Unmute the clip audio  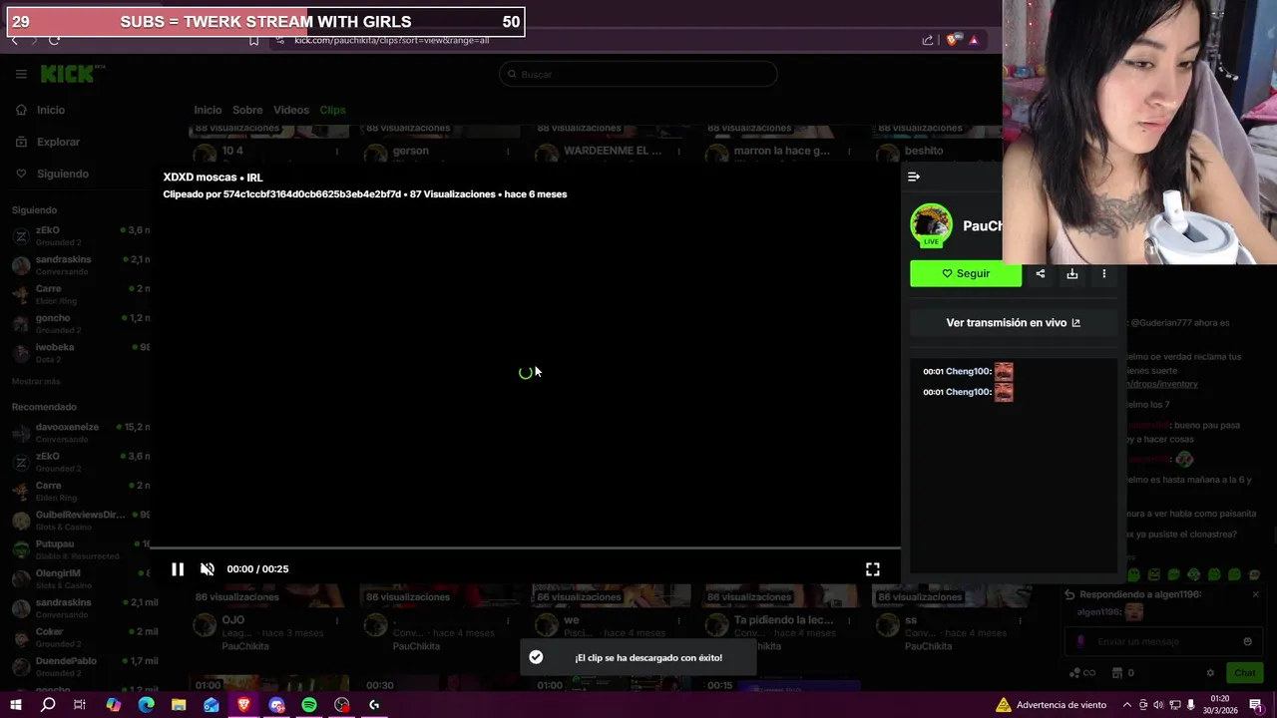[208, 569]
